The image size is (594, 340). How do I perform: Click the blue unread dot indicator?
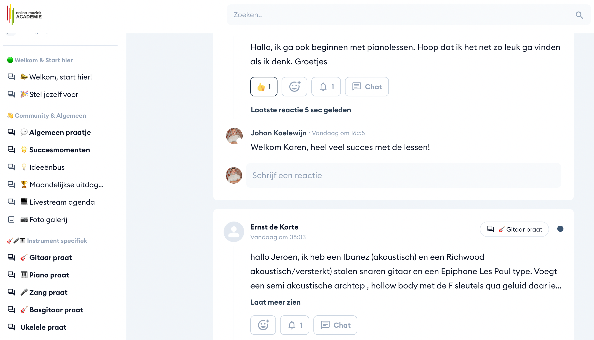[x=560, y=229]
